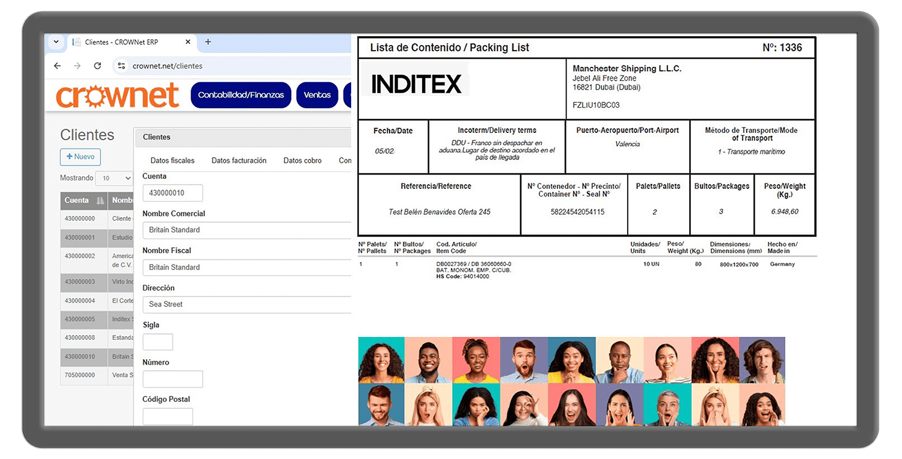Image resolution: width=902 pixels, height=459 pixels.
Task: Select account row 430000004 in table
Action: (x=80, y=301)
